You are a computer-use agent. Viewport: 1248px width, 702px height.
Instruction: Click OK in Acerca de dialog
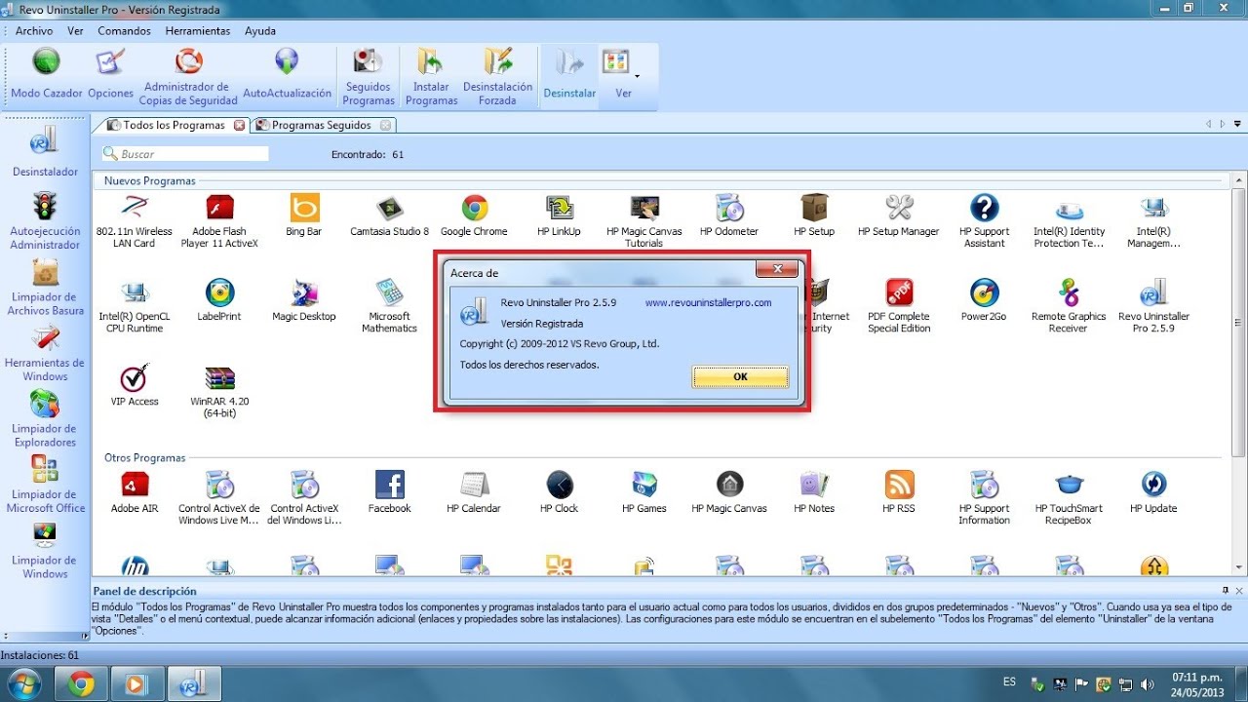point(740,377)
